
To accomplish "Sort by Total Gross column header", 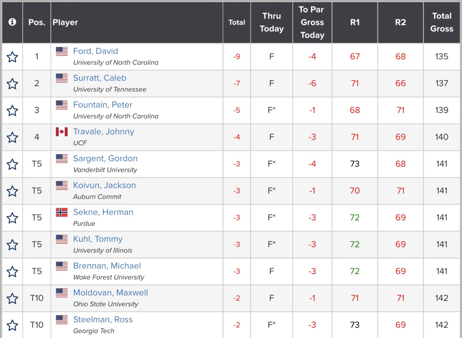I will point(441,22).
